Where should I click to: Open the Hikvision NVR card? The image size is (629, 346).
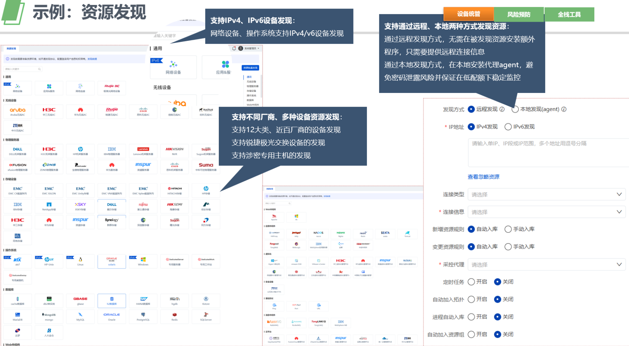pyautogui.click(x=175, y=151)
